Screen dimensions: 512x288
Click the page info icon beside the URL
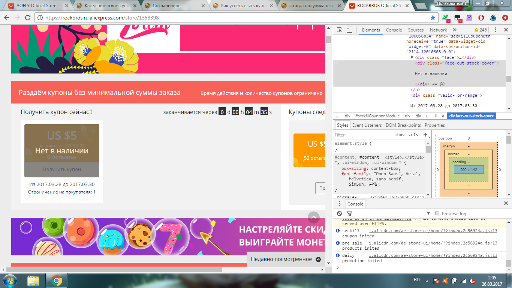[x=40, y=18]
